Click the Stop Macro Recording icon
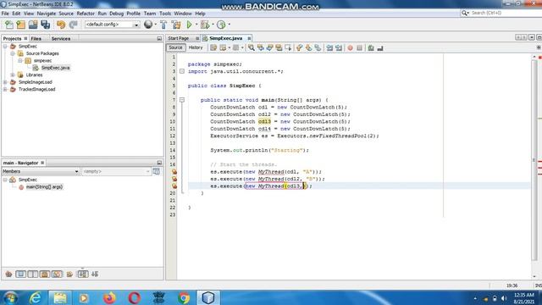The image size is (542, 305). [x=359, y=48]
